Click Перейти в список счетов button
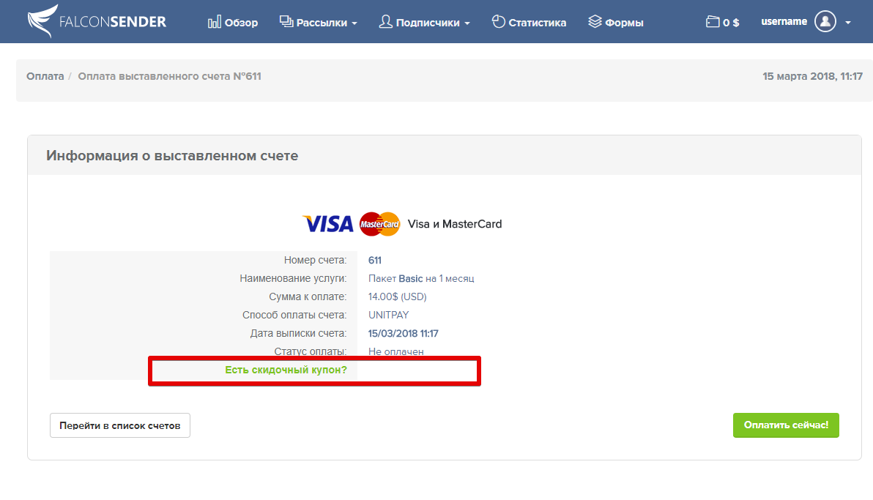 click(119, 425)
